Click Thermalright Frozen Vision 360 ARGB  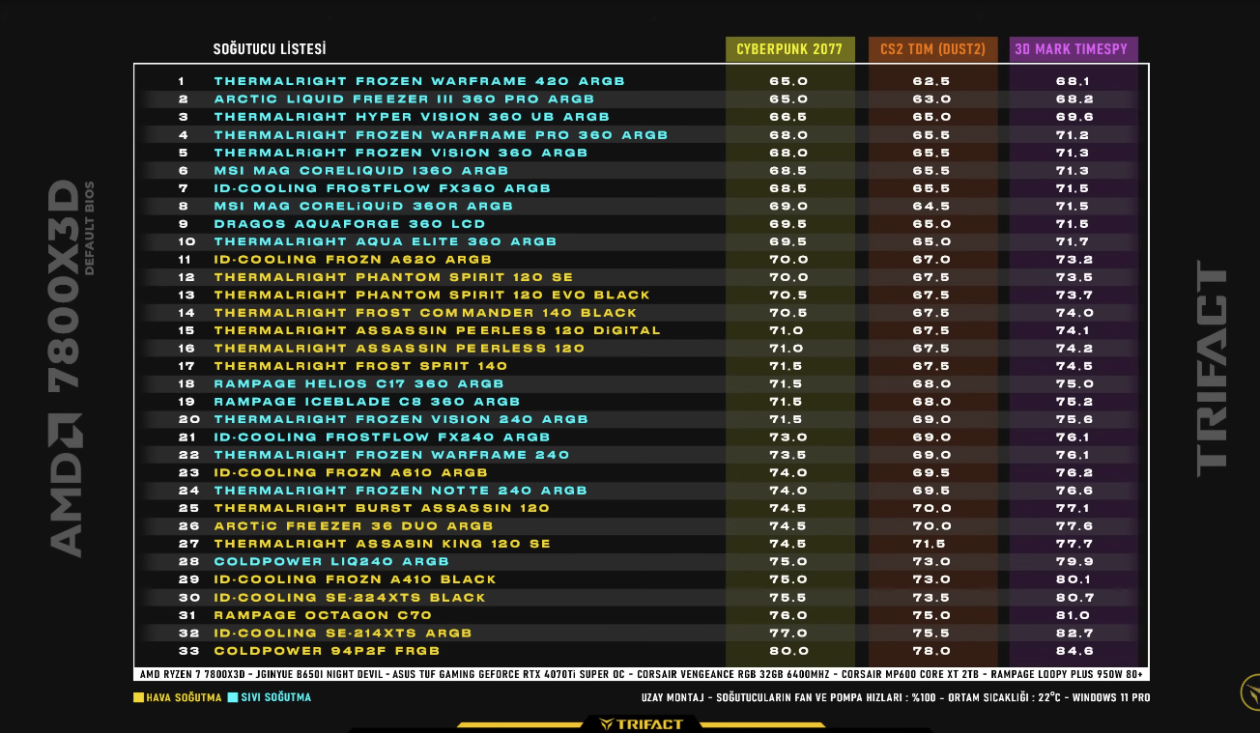pos(401,153)
